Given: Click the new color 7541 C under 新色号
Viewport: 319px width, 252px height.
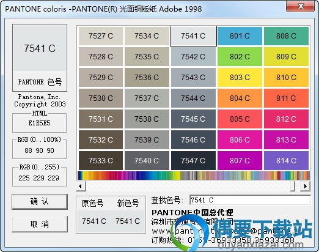Looking at the screenshot, I should coord(128,221).
